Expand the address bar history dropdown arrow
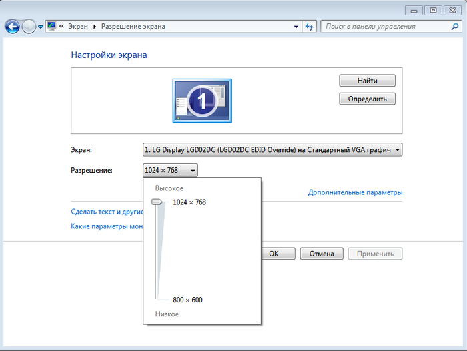467x351 pixels. click(296, 27)
